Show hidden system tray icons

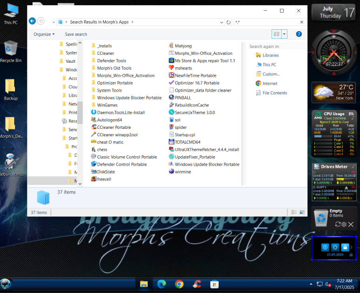point(311,284)
